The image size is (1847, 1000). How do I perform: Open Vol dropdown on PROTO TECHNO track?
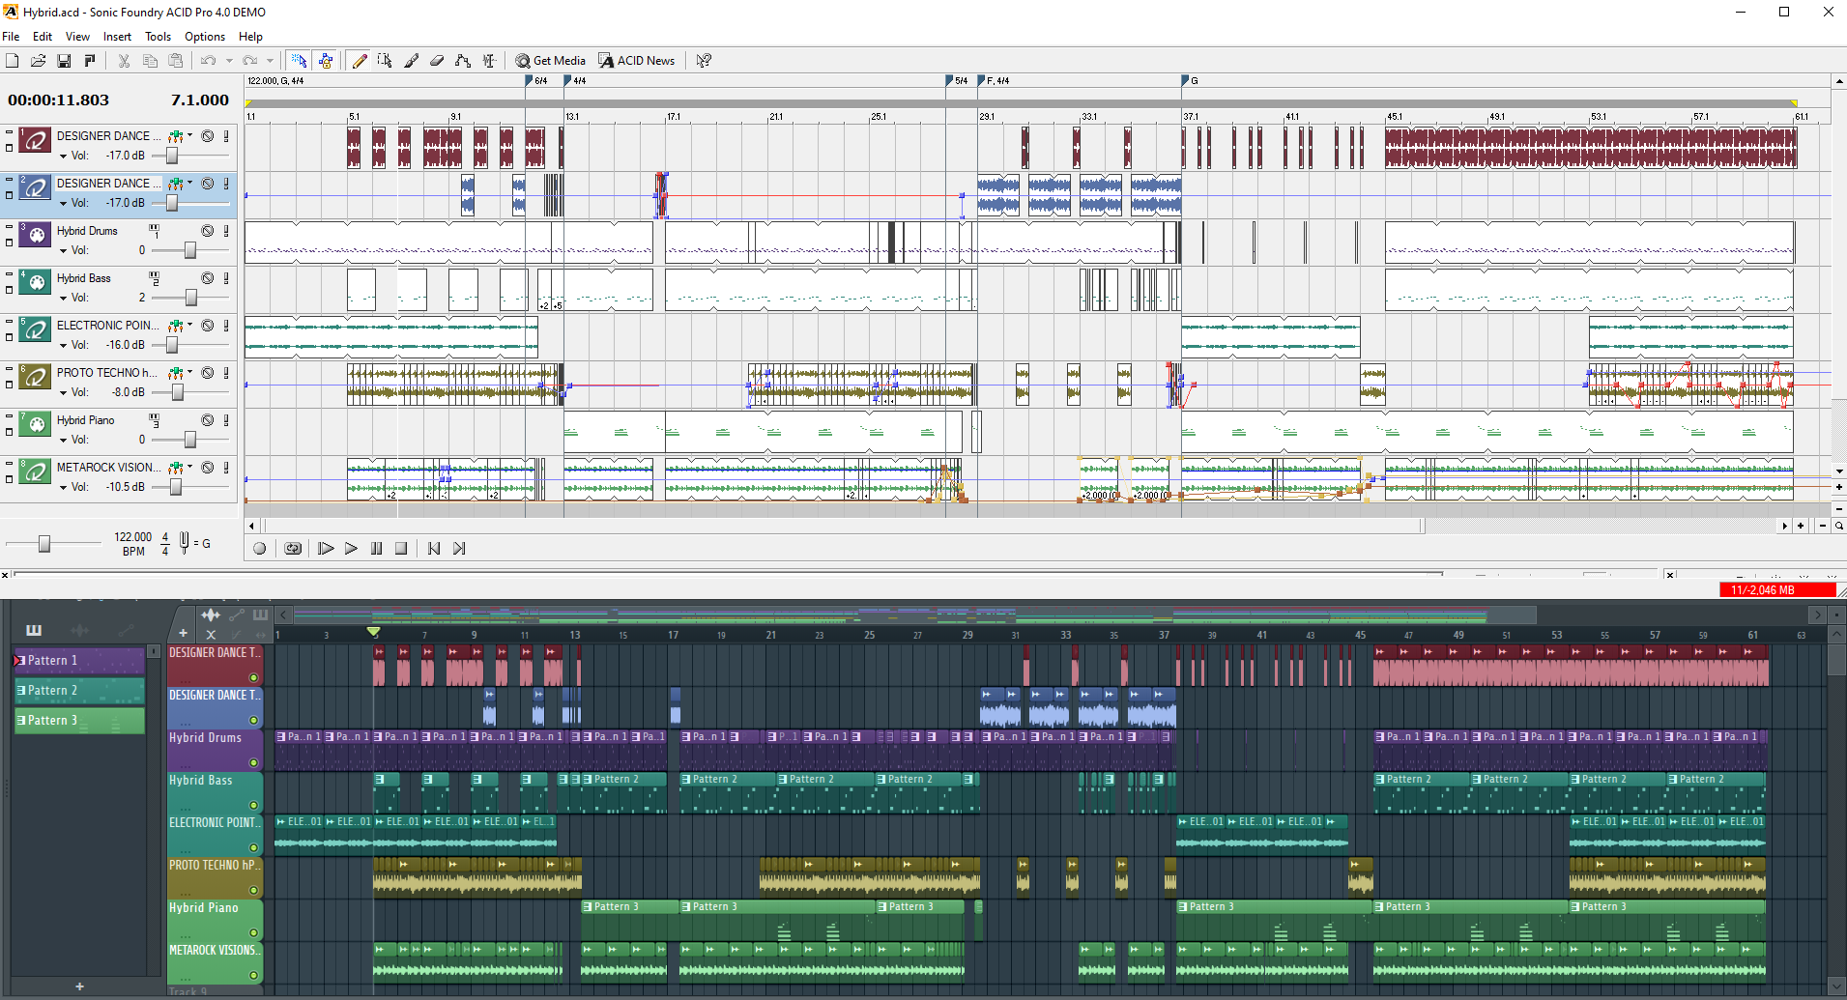point(63,393)
